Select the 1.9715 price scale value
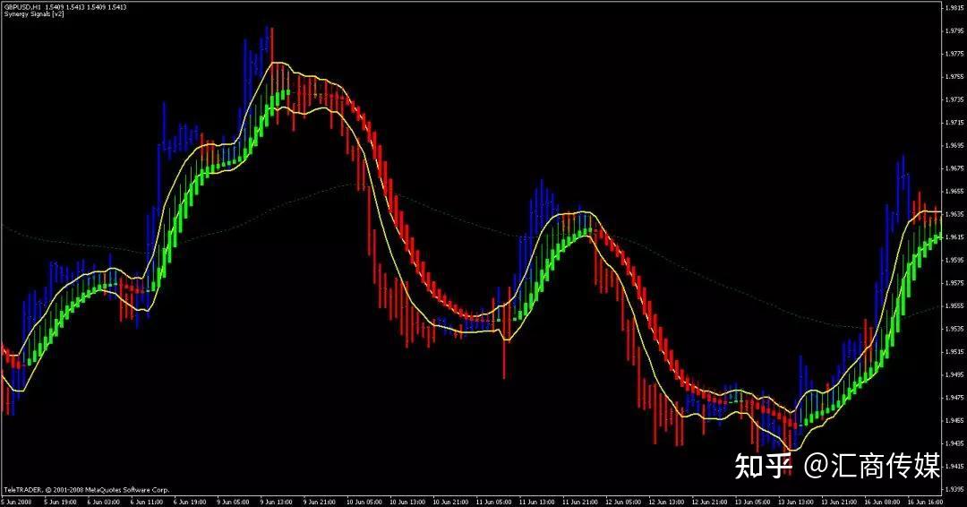This screenshot has height=507, width=967. point(954,122)
